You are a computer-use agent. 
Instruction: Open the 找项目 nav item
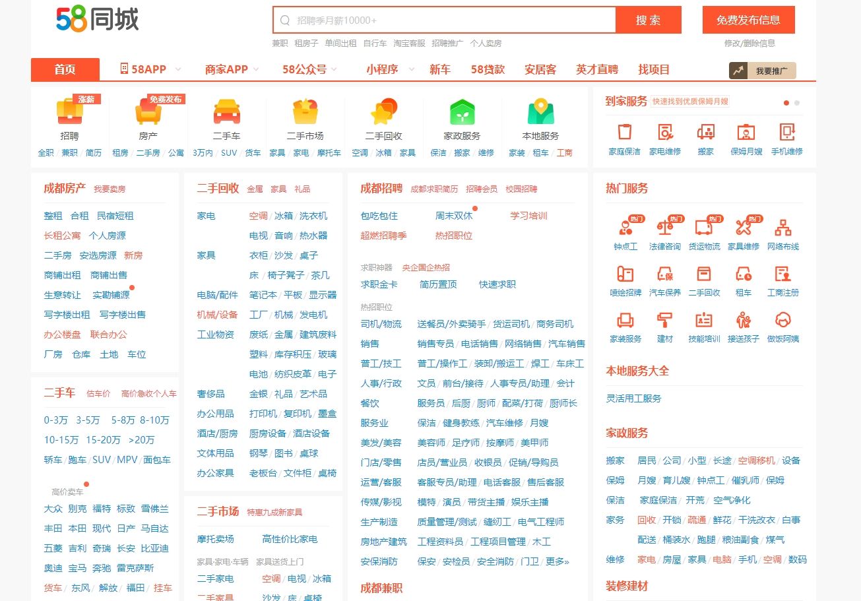point(654,69)
